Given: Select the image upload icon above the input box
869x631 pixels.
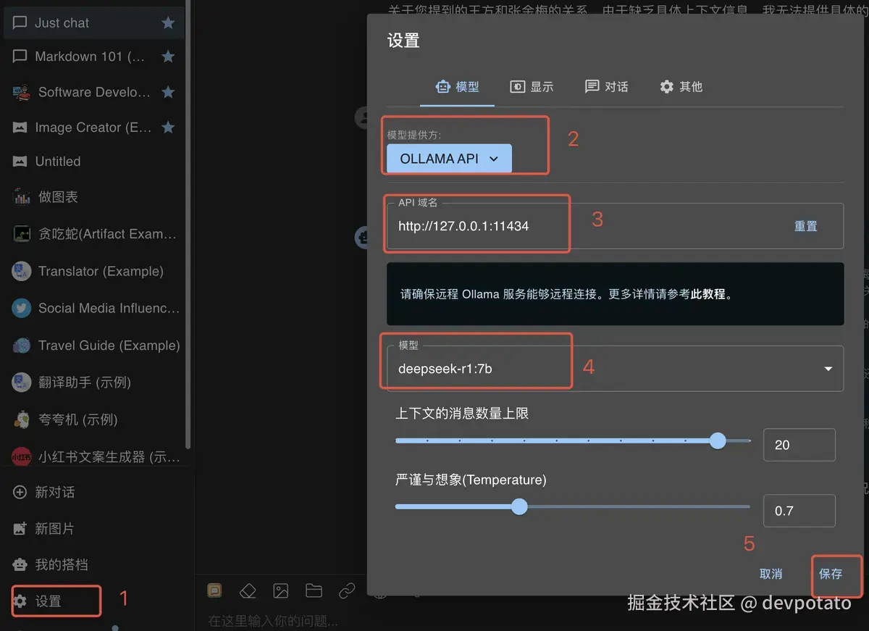Looking at the screenshot, I should pyautogui.click(x=280, y=590).
